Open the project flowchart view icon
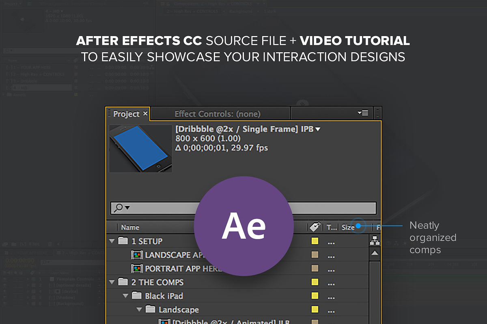This screenshot has width=487, height=324. tap(375, 241)
